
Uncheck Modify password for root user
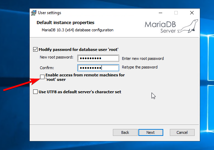point(35,49)
